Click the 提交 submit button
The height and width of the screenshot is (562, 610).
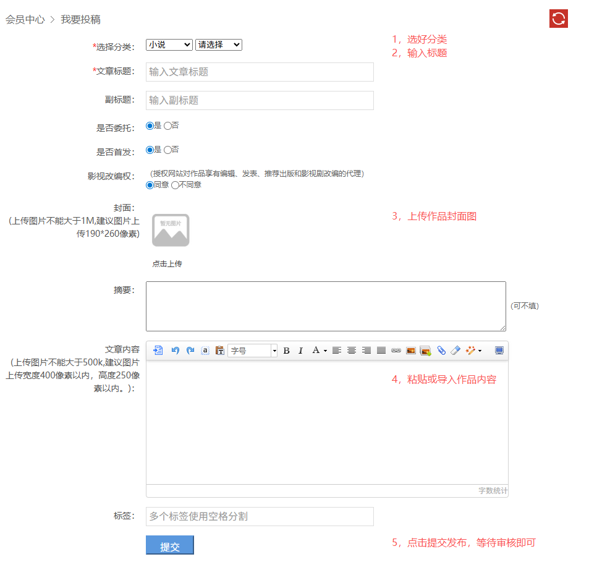[170, 546]
